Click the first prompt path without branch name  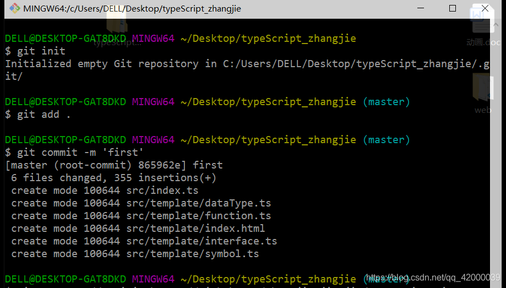[x=269, y=39]
